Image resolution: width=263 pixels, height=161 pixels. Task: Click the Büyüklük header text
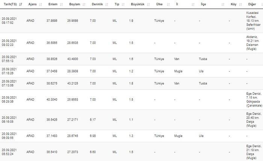[x=138, y=5]
